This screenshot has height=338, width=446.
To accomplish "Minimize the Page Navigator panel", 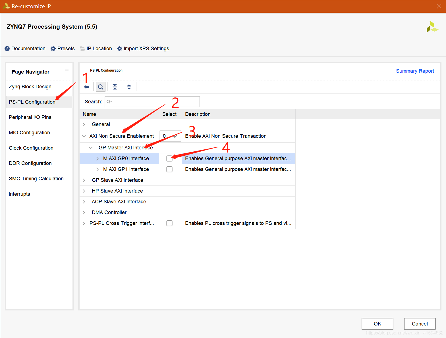I will tap(67, 70).
